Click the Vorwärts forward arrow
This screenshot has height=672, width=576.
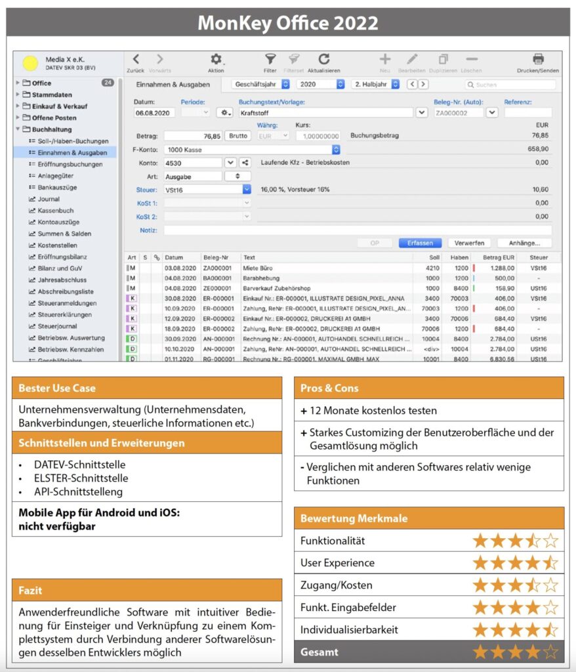coord(159,59)
